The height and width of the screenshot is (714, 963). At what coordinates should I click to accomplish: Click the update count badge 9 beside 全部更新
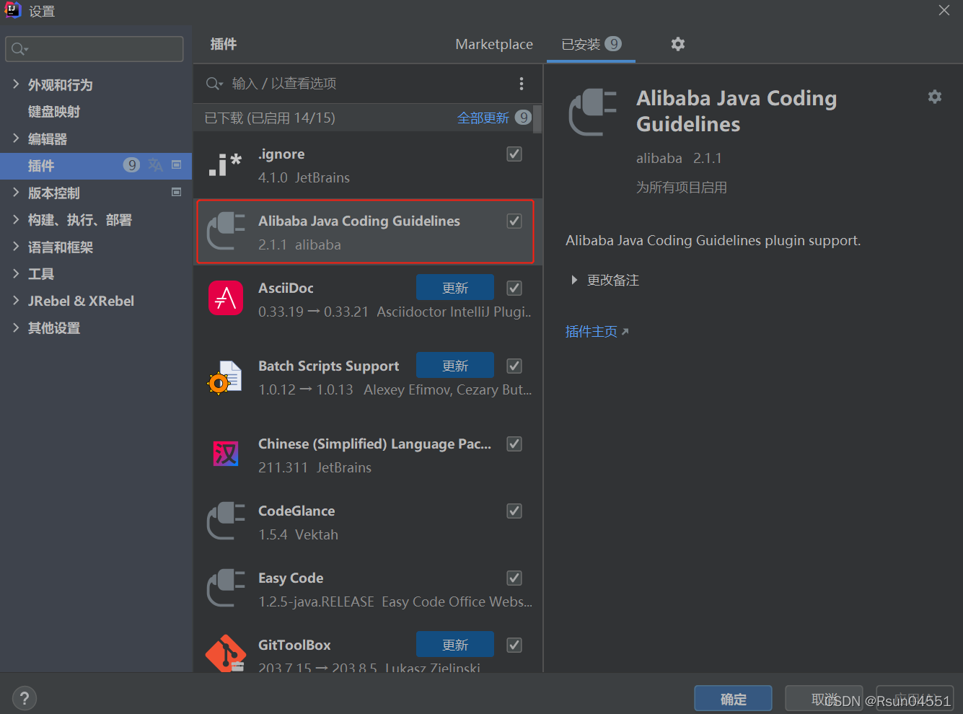524,118
